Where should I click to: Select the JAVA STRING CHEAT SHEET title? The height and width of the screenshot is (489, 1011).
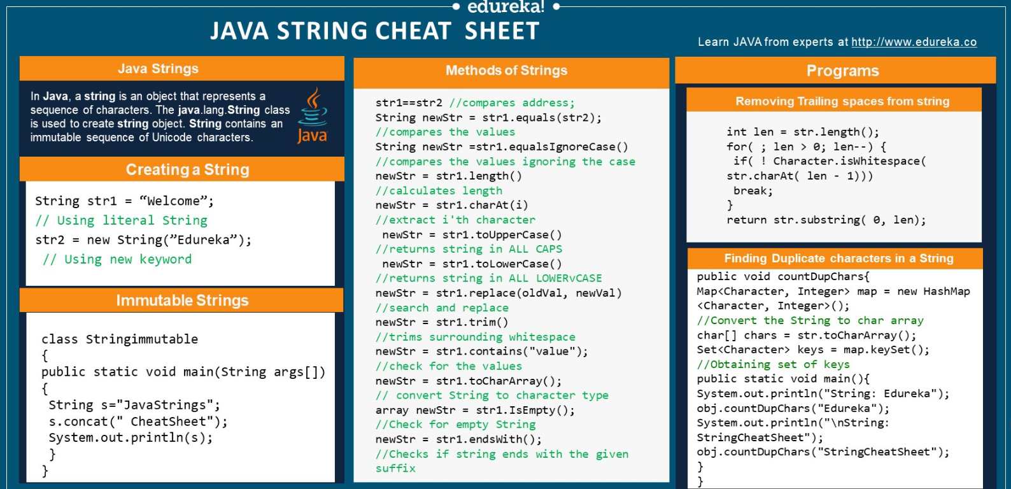click(375, 31)
